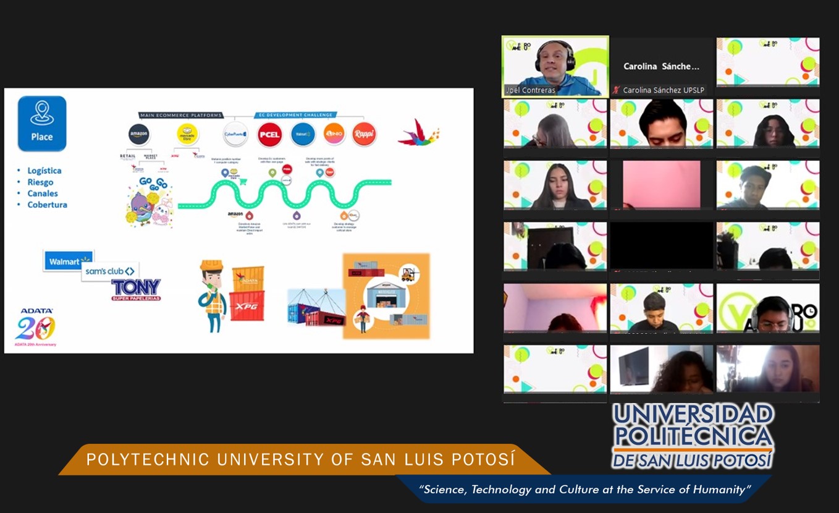This screenshot has height=513, width=839.
Task: Click the blue Place location pin icon
Action: pos(42,123)
